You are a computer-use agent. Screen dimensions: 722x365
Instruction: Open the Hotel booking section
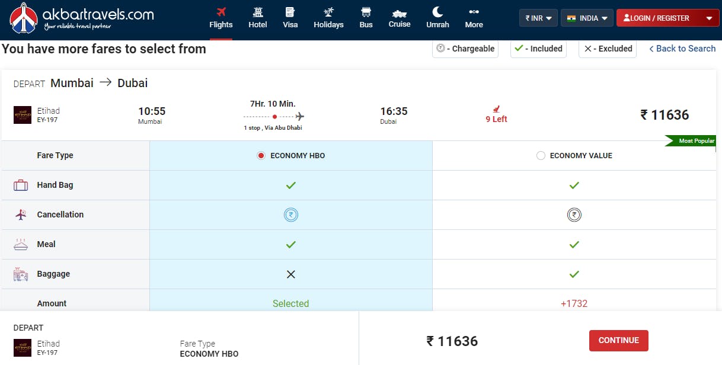point(258,18)
